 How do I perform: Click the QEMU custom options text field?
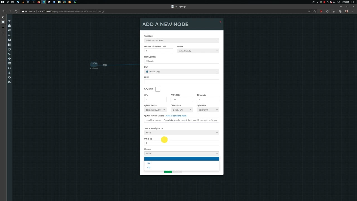182,120
